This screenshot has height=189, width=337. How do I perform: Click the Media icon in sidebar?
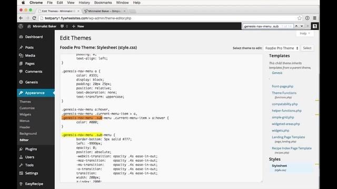click(x=21, y=56)
